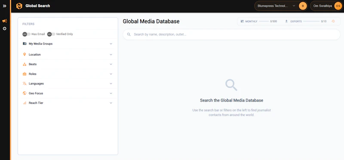
Task: Click the 0/500 monthly count
Action: point(273,21)
